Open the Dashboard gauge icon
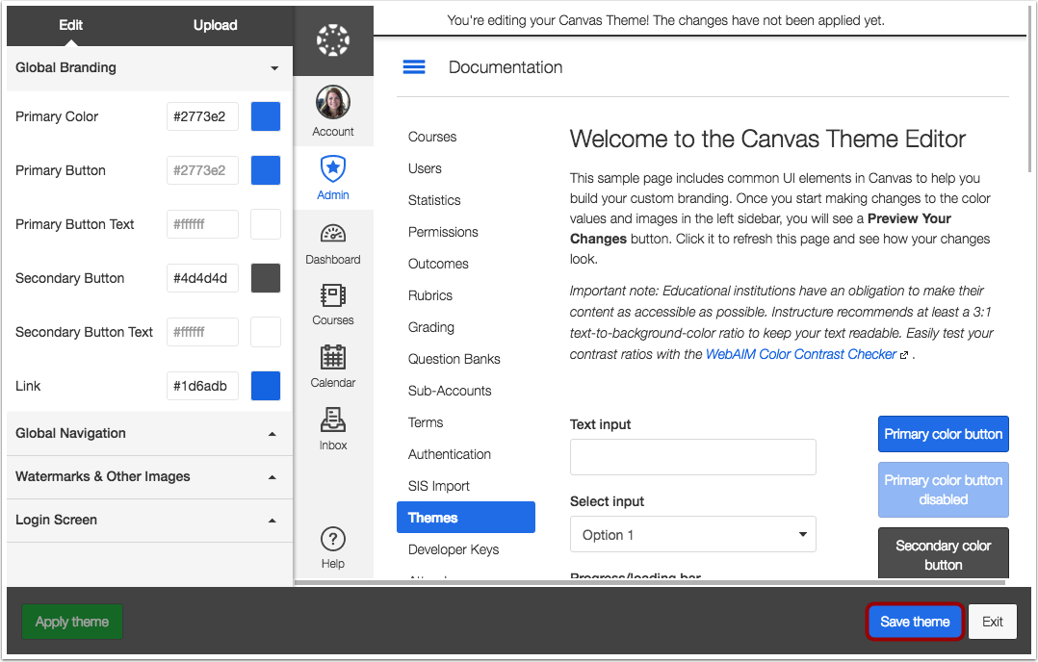Screen dimensions: 1038x662 [333, 234]
